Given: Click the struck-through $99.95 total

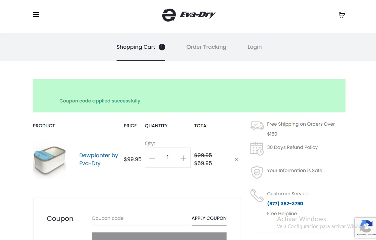Looking at the screenshot, I should 203,155.
